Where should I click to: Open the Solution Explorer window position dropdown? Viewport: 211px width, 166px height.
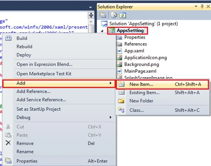(196, 6)
